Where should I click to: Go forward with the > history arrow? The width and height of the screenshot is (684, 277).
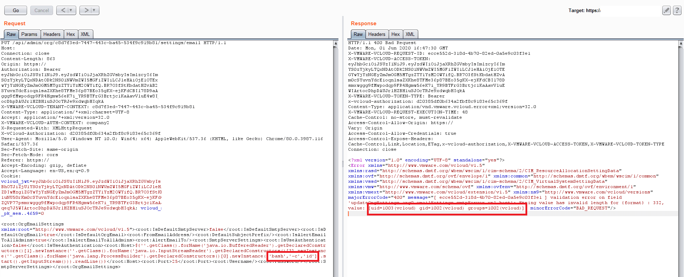(86, 10)
